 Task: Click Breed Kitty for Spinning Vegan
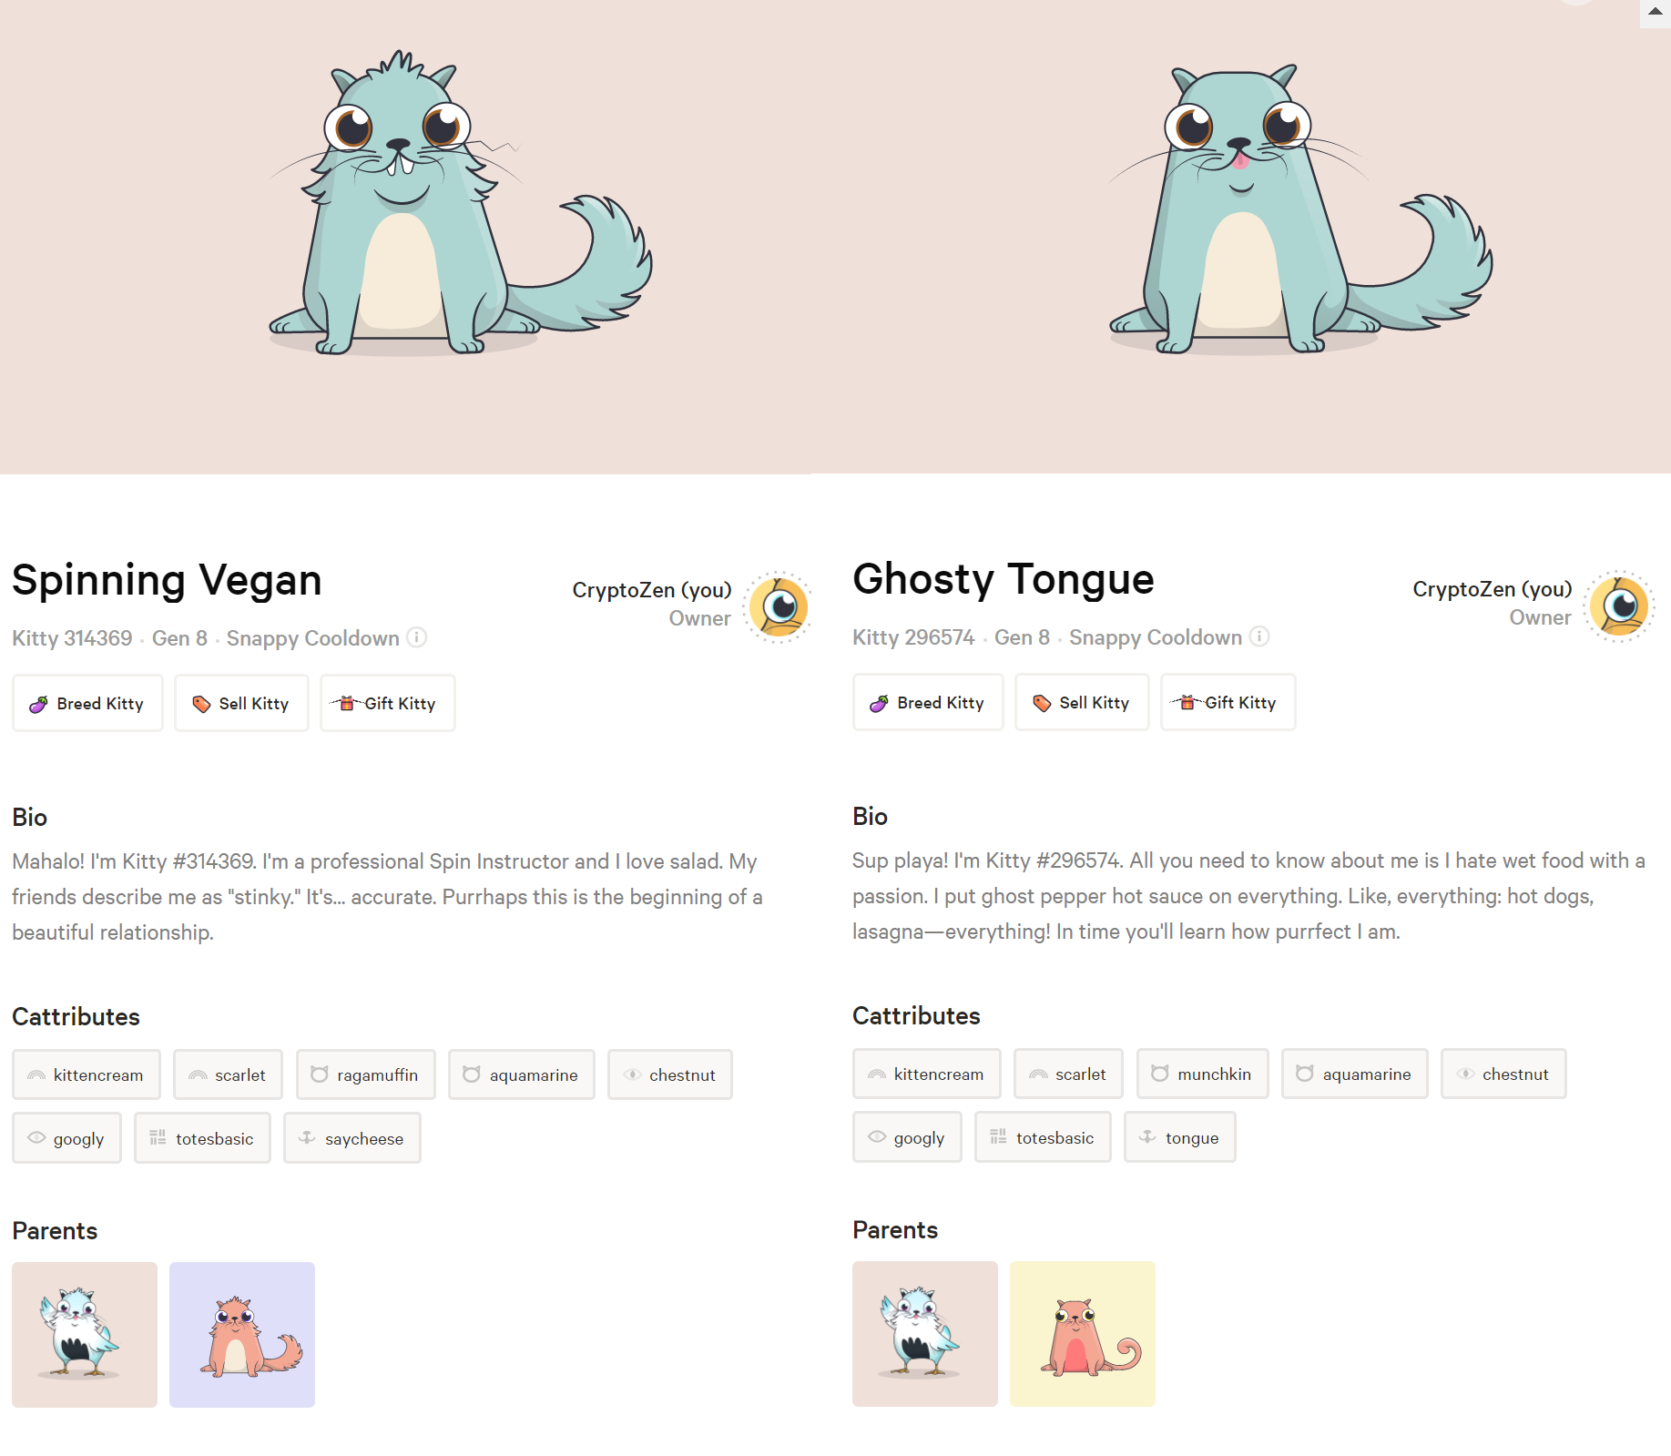point(87,703)
